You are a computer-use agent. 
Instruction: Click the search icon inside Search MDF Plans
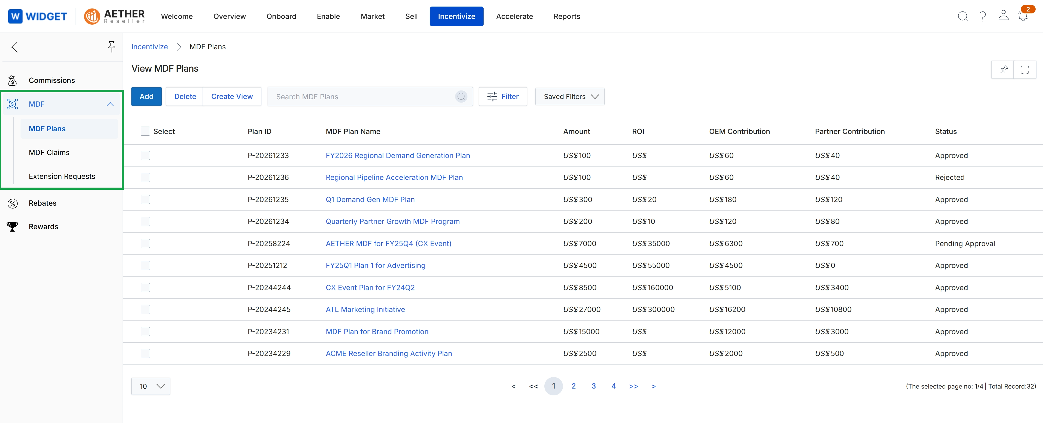pos(461,97)
